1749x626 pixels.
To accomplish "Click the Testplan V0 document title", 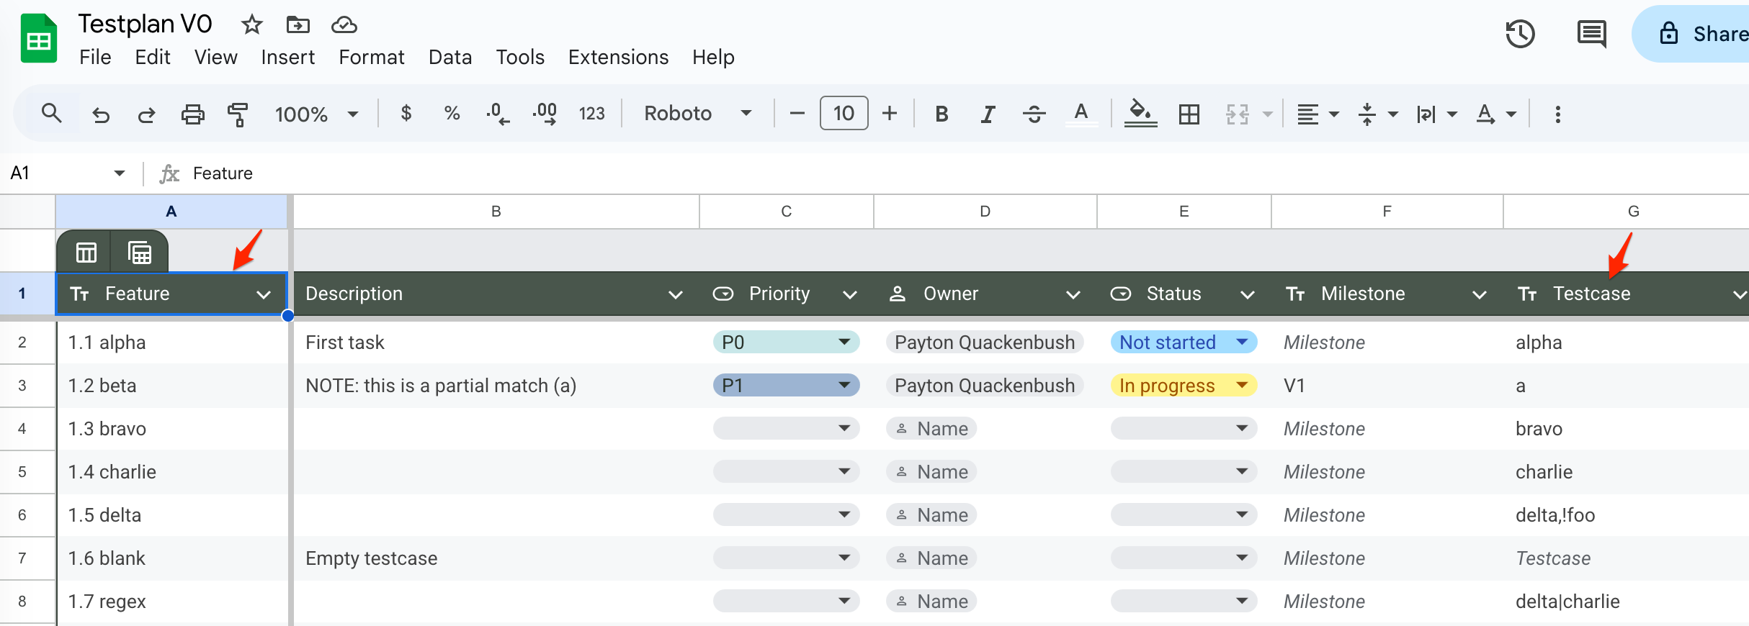I will 146,24.
